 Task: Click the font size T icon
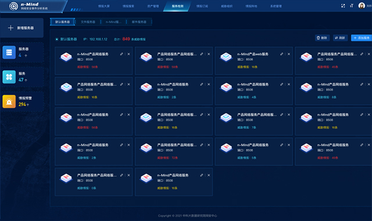click(352, 6)
